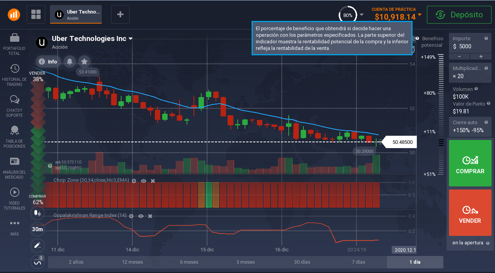Click the green Depósito button
Screen dimensions: 495x273
pos(459,15)
